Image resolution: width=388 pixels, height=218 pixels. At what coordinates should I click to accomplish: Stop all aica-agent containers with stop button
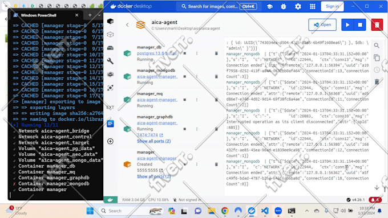[360, 24]
